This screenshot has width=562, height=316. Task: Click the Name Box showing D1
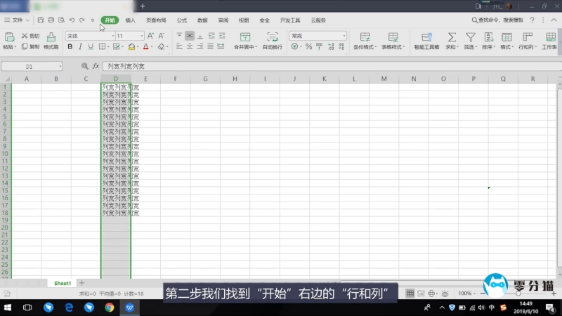coord(30,66)
